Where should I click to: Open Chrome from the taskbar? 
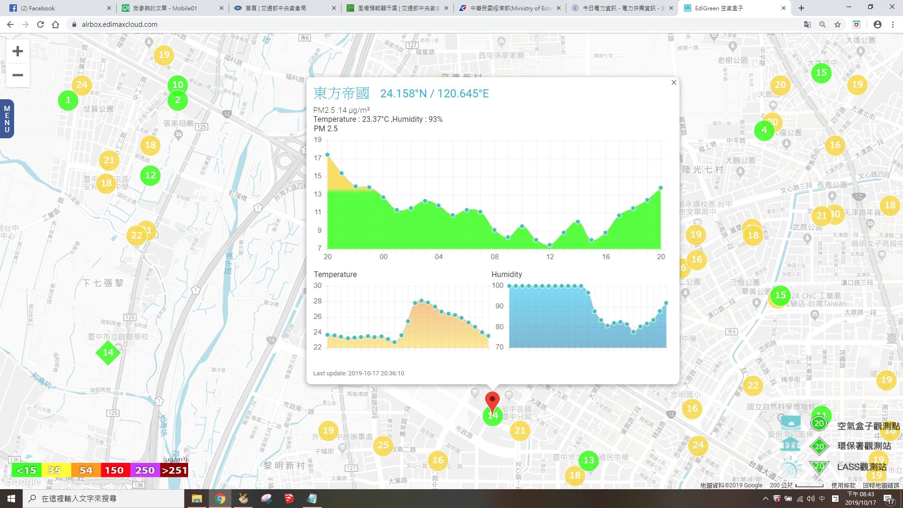click(220, 499)
